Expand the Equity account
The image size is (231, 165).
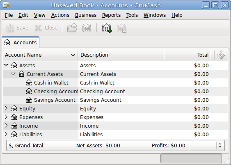pyautogui.click(x=6, y=108)
